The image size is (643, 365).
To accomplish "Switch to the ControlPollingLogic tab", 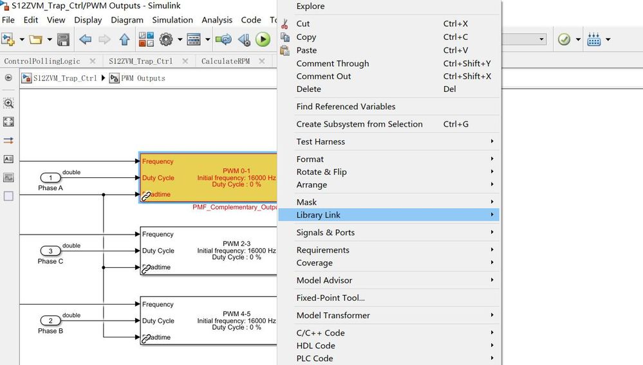I will pyautogui.click(x=42, y=61).
